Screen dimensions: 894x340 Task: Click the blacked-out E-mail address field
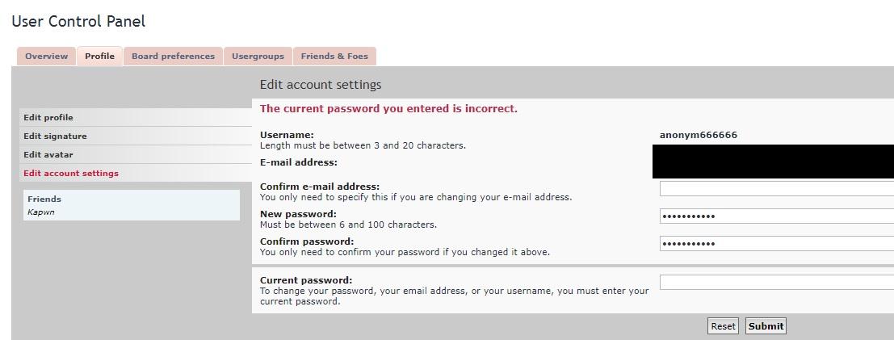point(773,162)
